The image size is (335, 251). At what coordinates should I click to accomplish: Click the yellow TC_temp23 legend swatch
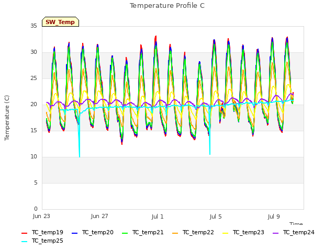pos(225,233)
